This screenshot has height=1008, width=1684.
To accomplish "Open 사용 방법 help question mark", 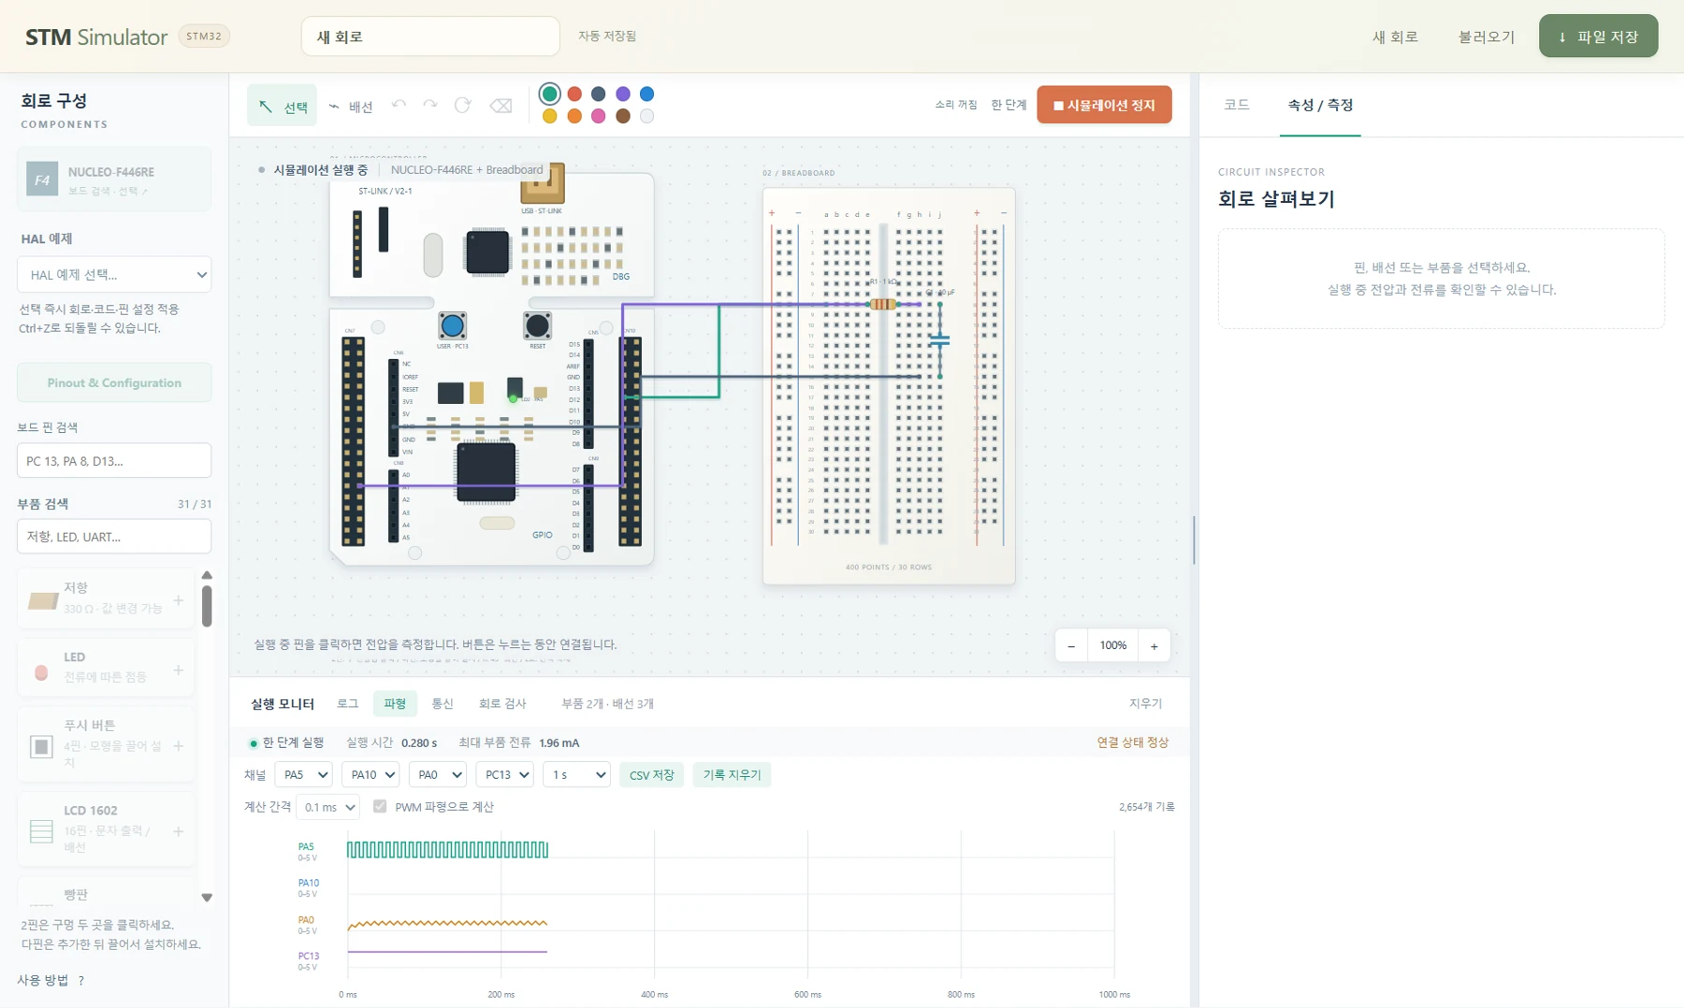I will pos(81,981).
